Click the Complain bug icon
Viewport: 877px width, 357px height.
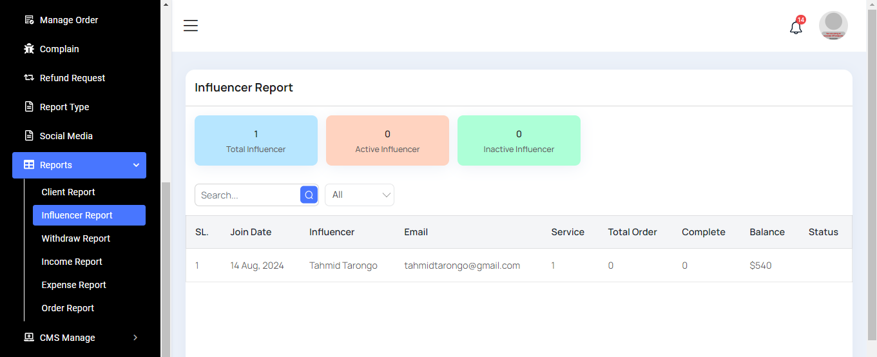coord(29,49)
